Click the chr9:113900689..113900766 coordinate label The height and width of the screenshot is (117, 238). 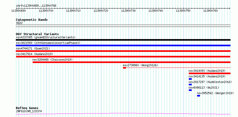[36, 6]
